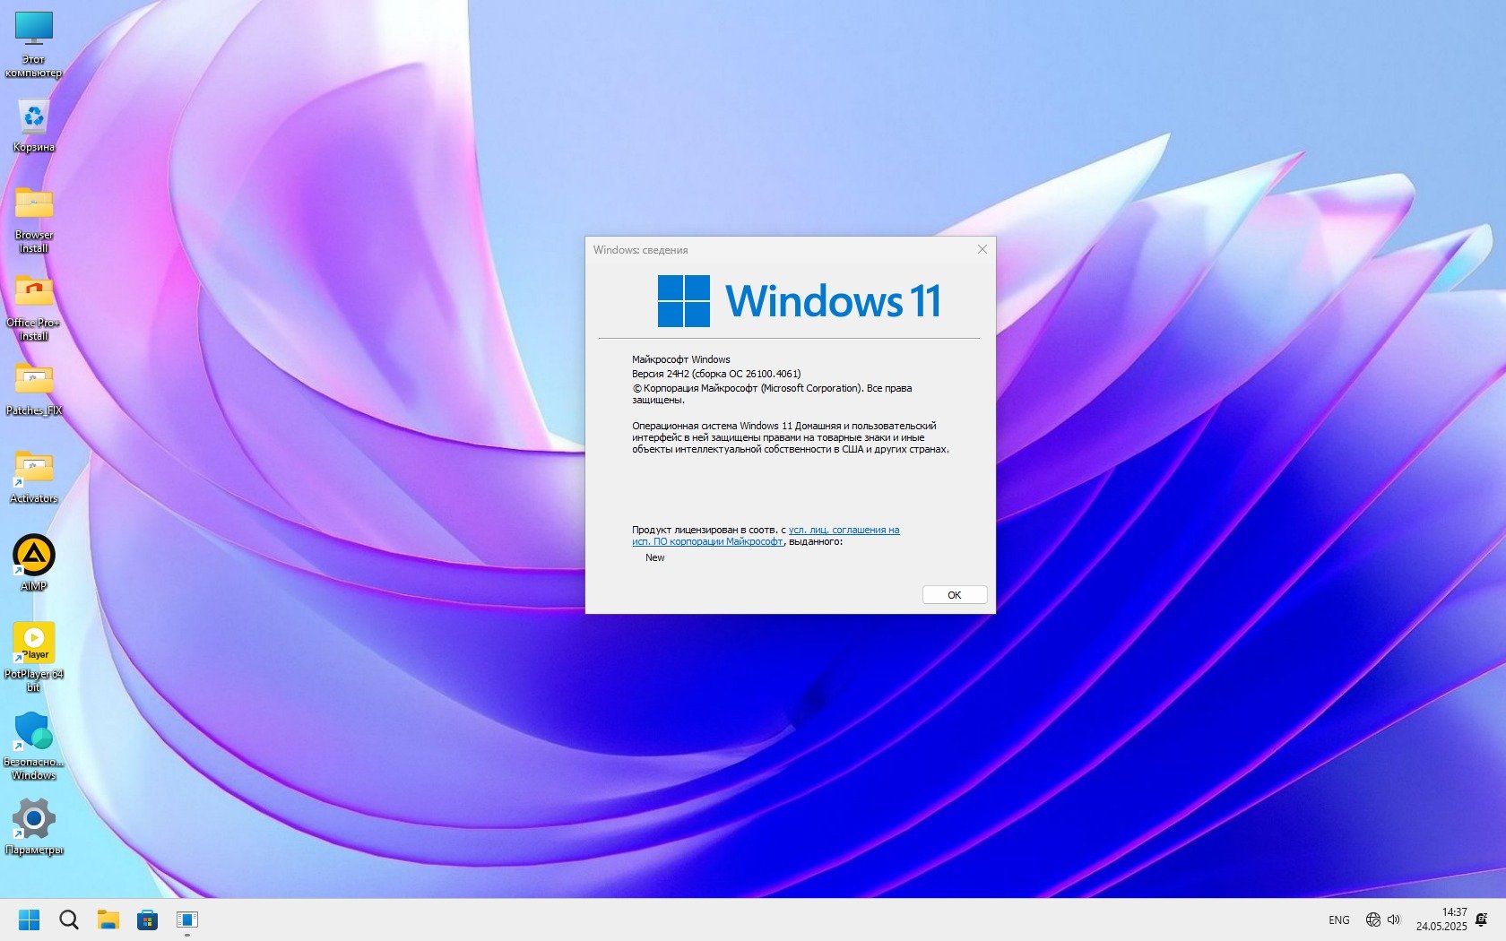Open the Этот компьютер desktop icon
This screenshot has height=941, width=1506.
point(34,45)
